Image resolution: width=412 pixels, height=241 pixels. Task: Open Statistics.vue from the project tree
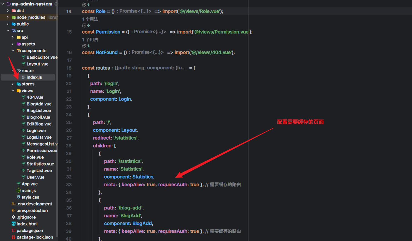[40, 164]
